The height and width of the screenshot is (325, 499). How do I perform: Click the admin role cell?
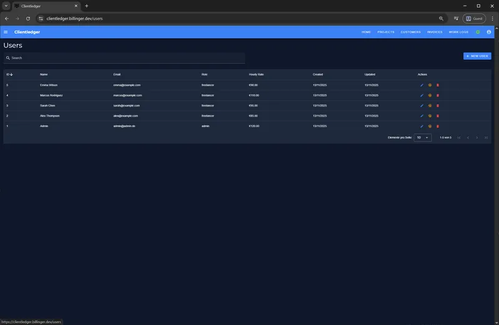205,126
